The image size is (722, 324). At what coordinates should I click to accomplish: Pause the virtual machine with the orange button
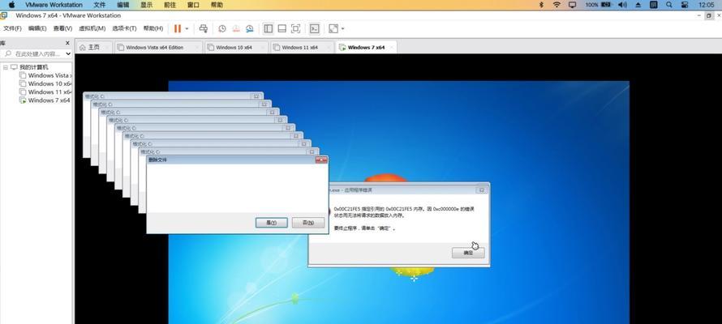[x=178, y=28]
